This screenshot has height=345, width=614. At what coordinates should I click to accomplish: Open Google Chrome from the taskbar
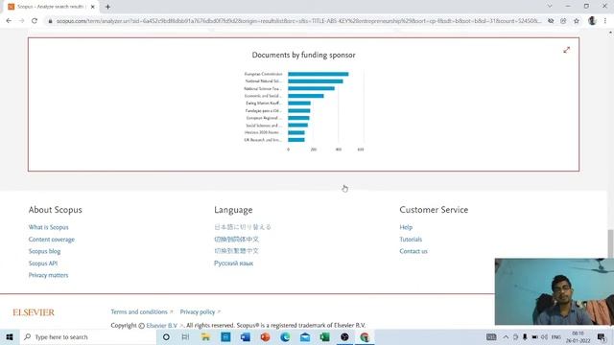point(365,336)
